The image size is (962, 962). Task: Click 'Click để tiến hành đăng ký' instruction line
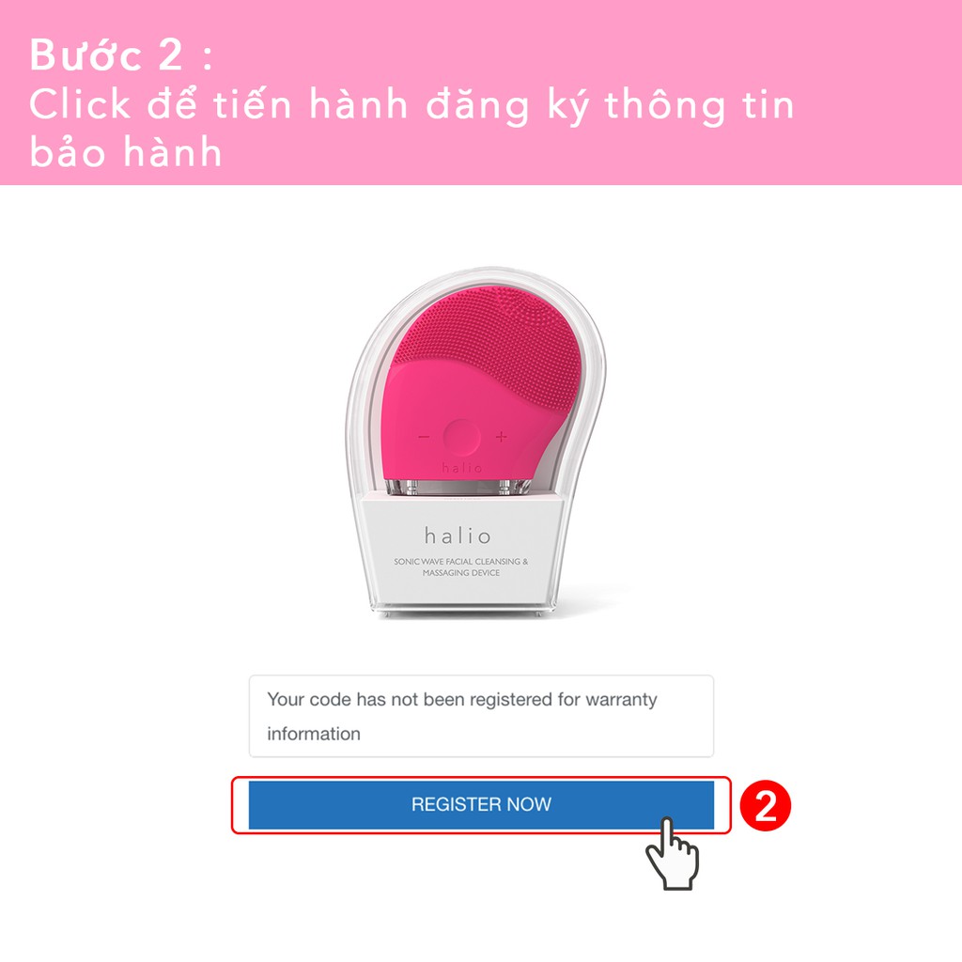(x=309, y=104)
